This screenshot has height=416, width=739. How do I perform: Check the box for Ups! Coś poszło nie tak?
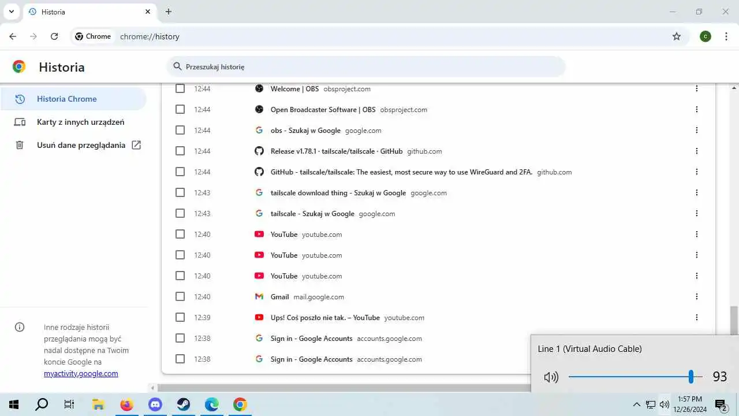(x=180, y=317)
